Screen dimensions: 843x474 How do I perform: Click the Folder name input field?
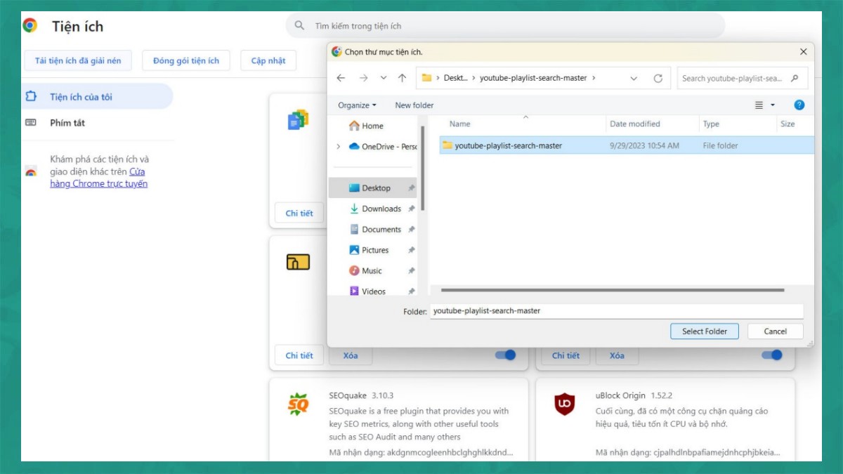click(616, 310)
